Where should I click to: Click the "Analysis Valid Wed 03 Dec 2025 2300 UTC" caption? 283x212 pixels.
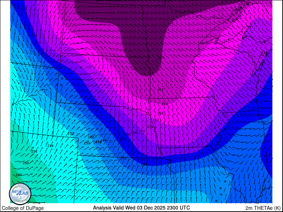click(141, 208)
